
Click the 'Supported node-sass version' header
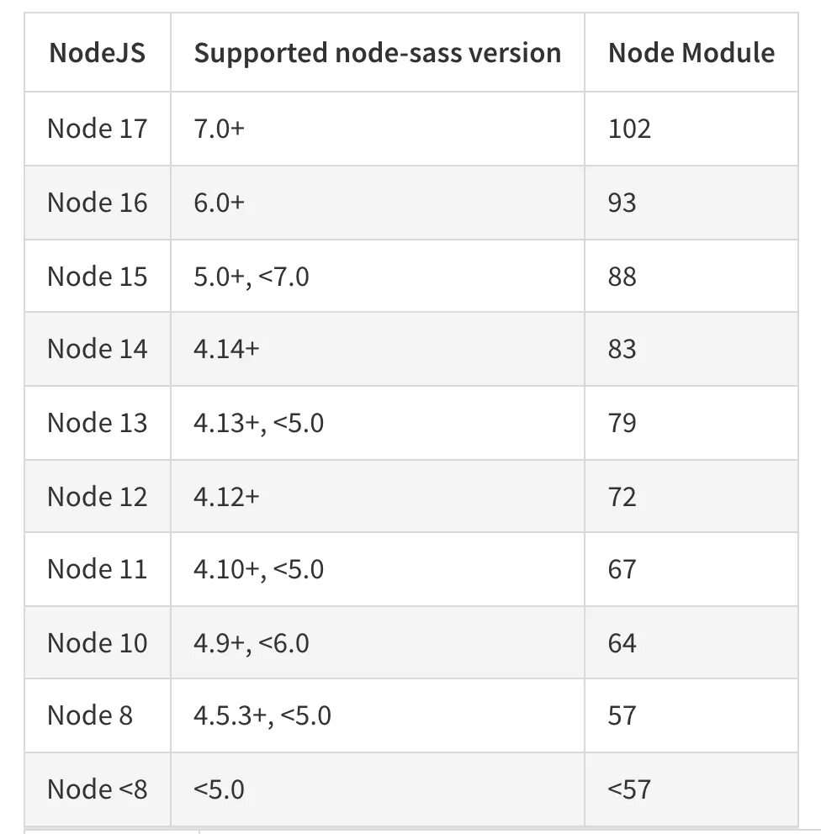(377, 53)
